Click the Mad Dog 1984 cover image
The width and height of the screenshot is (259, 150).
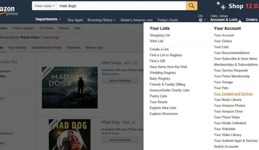coord(69,135)
